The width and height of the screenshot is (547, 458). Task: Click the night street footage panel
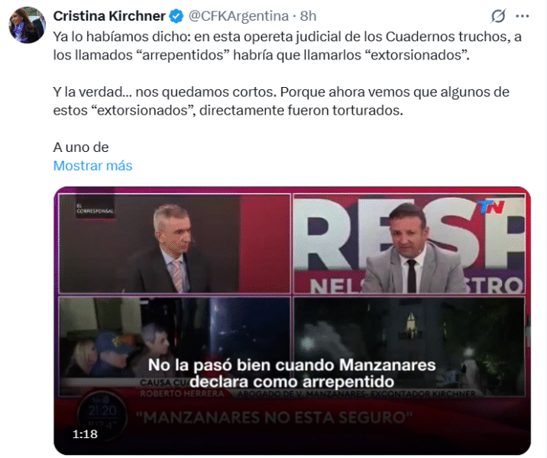tap(409, 347)
